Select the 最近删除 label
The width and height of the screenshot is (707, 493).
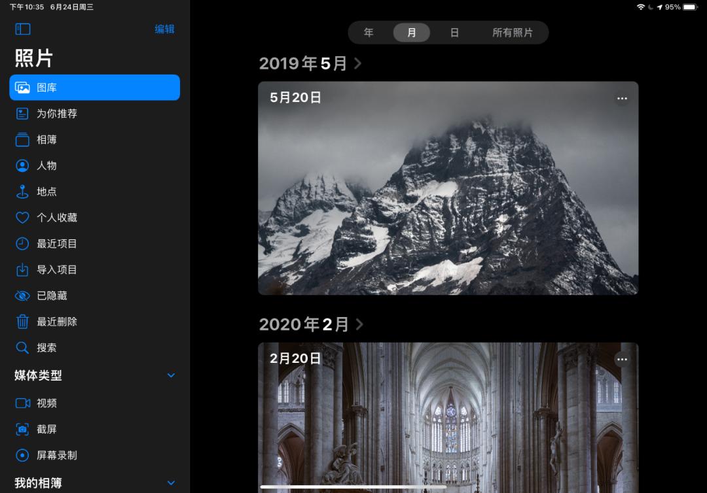(x=57, y=322)
